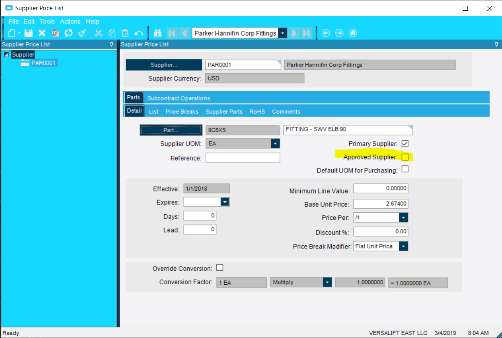Open the Tools menu
Image resolution: width=502 pixels, height=338 pixels.
pyautogui.click(x=47, y=21)
